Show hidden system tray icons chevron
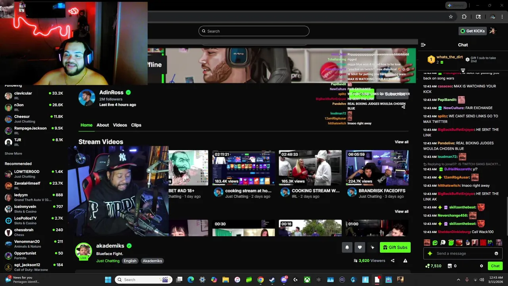This screenshot has height=286, width=508. tap(458, 280)
